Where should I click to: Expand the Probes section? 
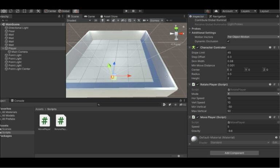click(x=190, y=28)
